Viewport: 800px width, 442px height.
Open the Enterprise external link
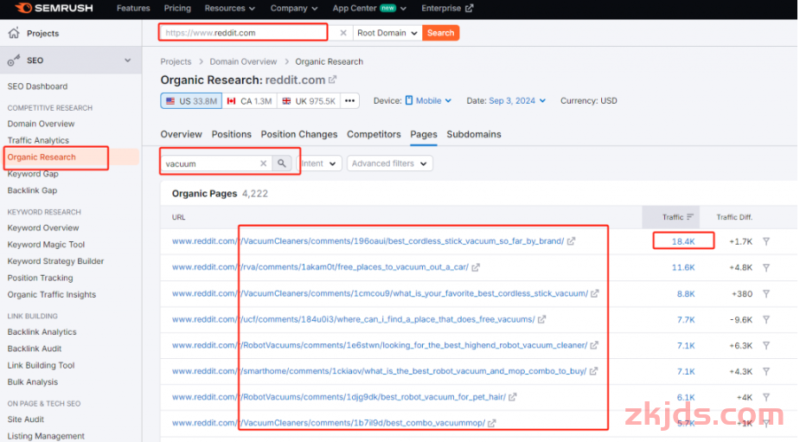click(447, 8)
